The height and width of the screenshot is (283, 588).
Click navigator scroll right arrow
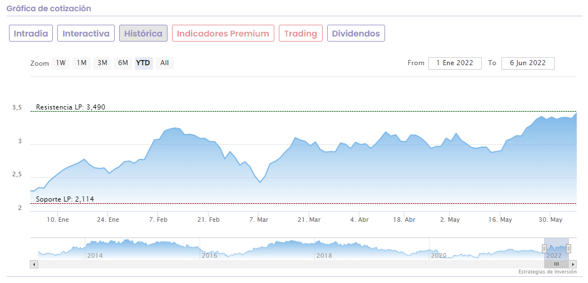tap(573, 264)
